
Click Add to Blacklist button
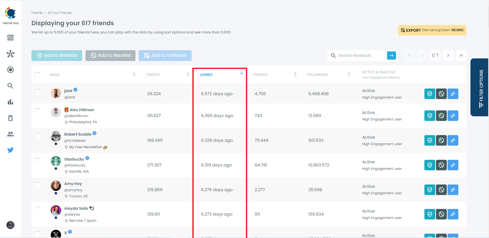click(110, 56)
